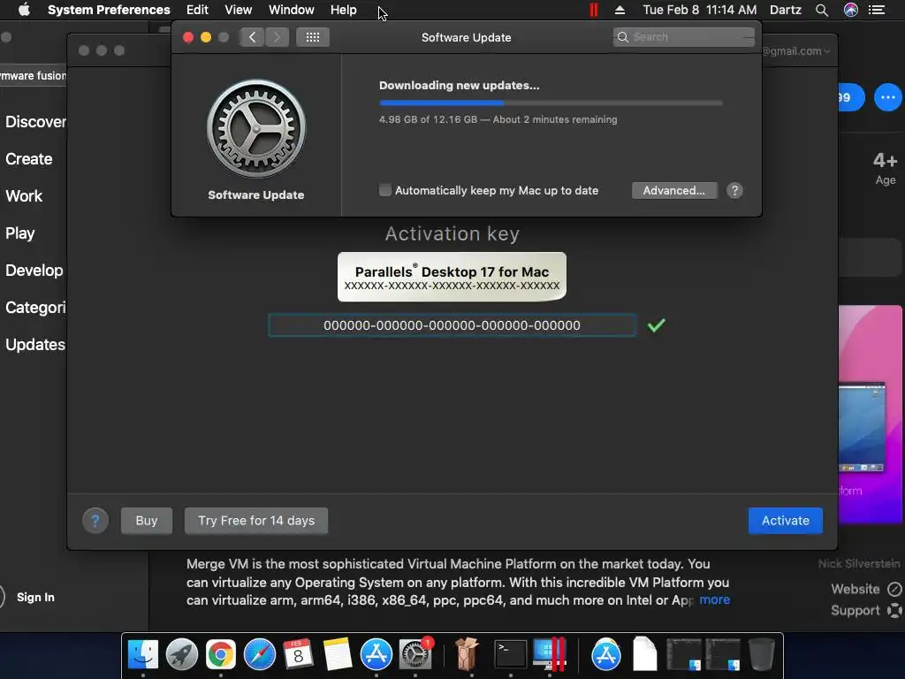Click the Apple menu icon

tap(24, 10)
